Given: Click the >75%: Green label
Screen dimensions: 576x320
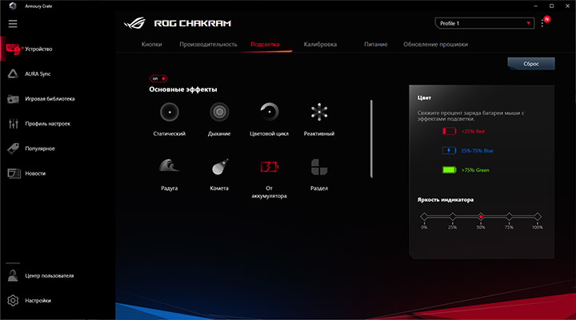Looking at the screenshot, I should 475,170.
